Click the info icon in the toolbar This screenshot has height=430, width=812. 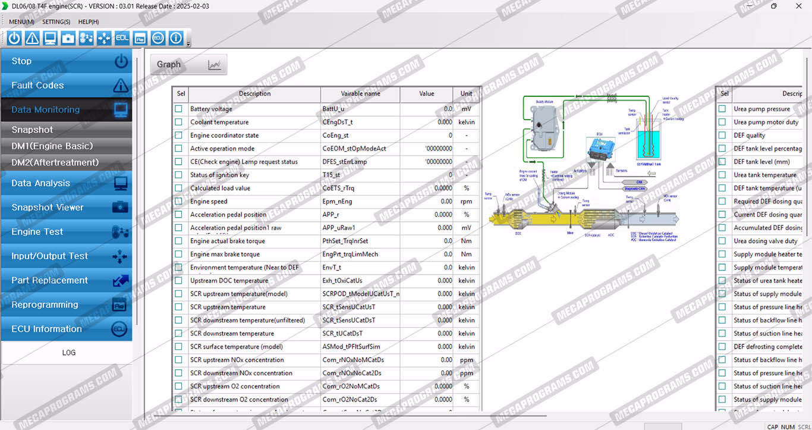click(x=175, y=38)
